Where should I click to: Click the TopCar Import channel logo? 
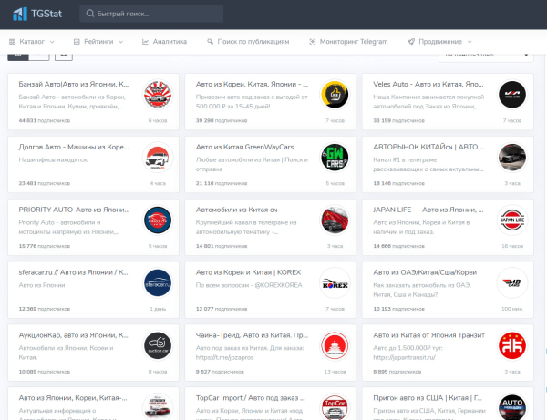[335, 407]
